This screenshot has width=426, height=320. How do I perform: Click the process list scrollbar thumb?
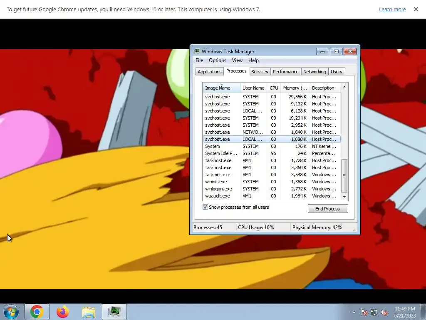(x=344, y=176)
